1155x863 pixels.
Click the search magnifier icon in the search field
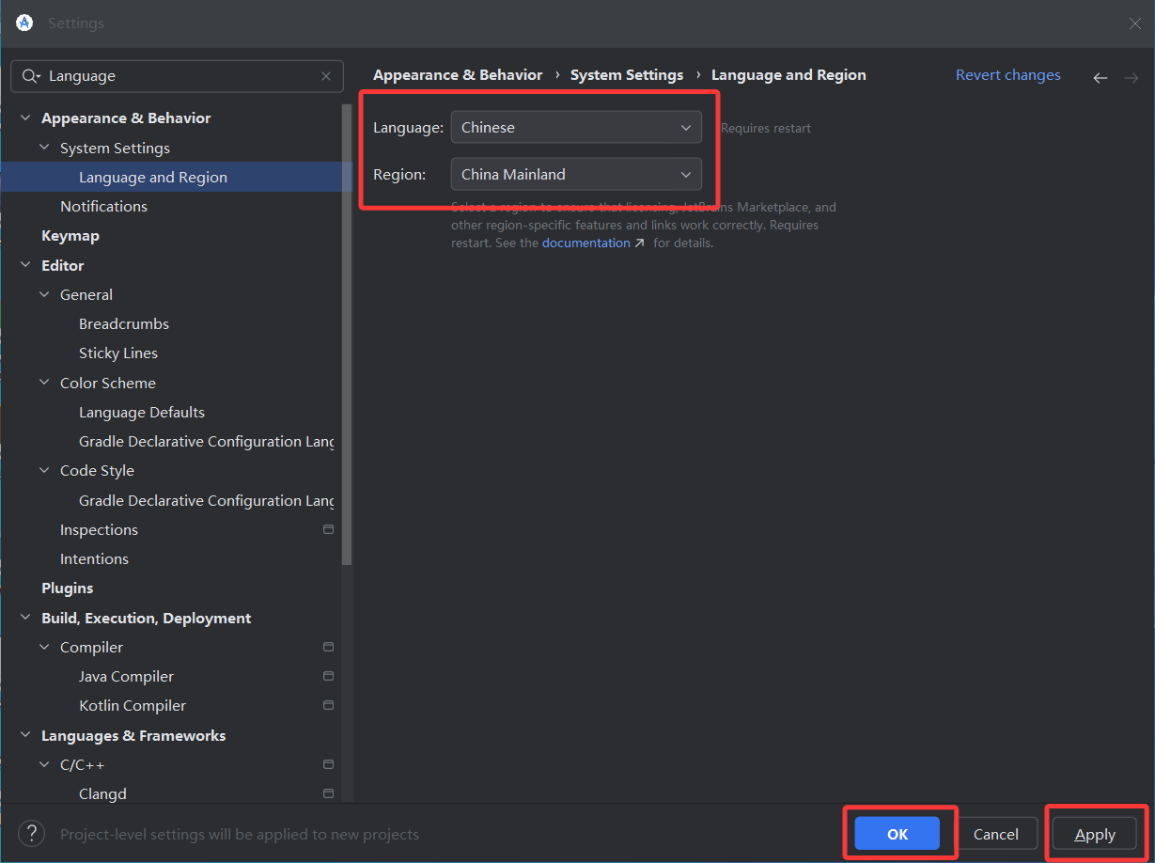(30, 76)
